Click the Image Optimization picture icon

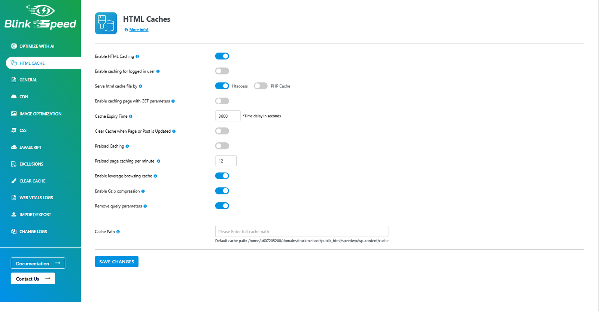tap(14, 114)
